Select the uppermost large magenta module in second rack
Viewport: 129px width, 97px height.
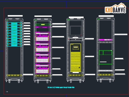[43, 36]
